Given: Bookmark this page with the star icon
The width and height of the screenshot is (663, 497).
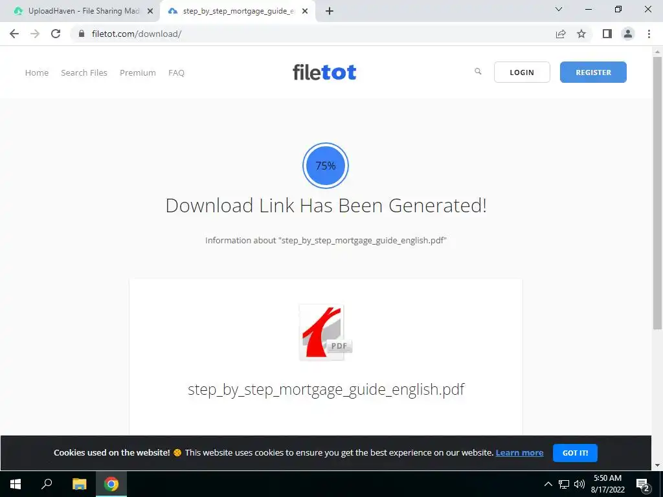Looking at the screenshot, I should tap(581, 34).
